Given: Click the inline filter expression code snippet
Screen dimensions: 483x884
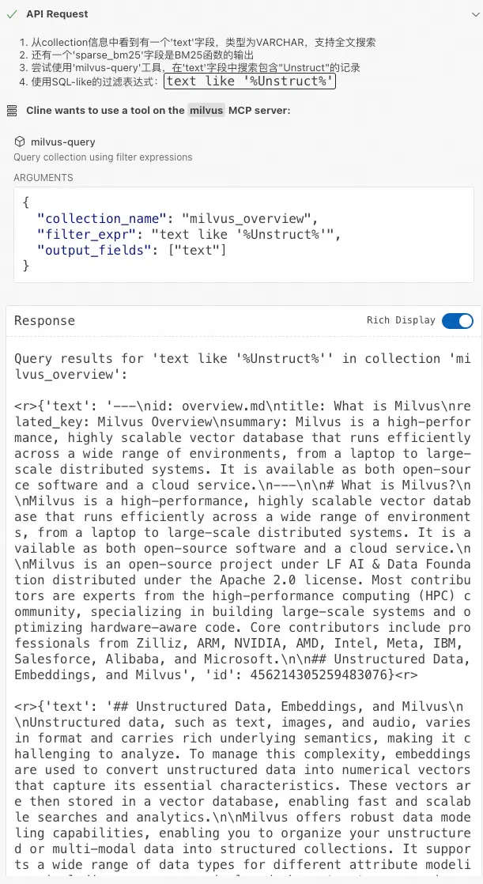Looking at the screenshot, I should (250, 81).
